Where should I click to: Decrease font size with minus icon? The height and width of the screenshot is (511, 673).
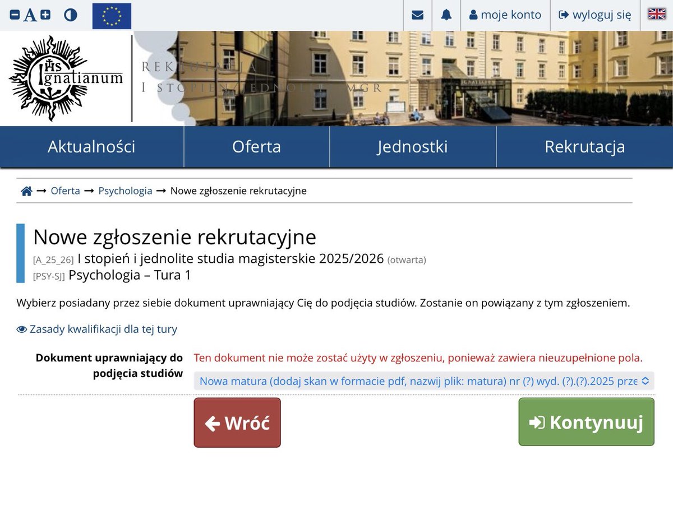[15, 15]
